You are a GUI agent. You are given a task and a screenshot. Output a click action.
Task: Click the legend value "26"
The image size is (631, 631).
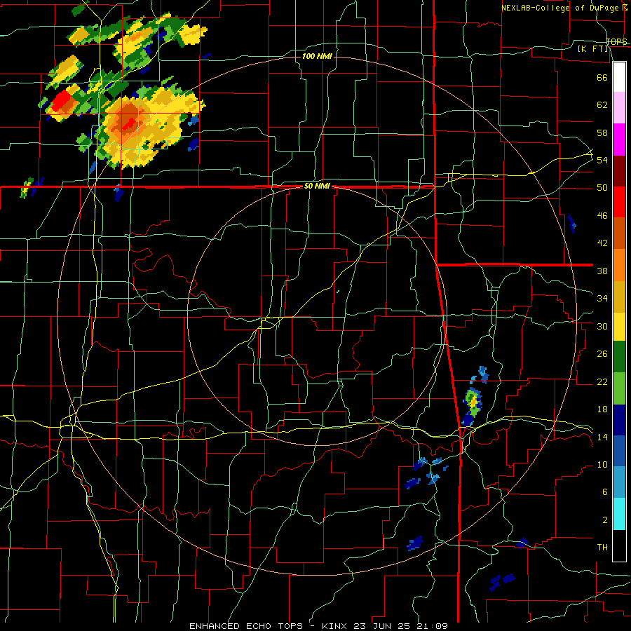[602, 354]
